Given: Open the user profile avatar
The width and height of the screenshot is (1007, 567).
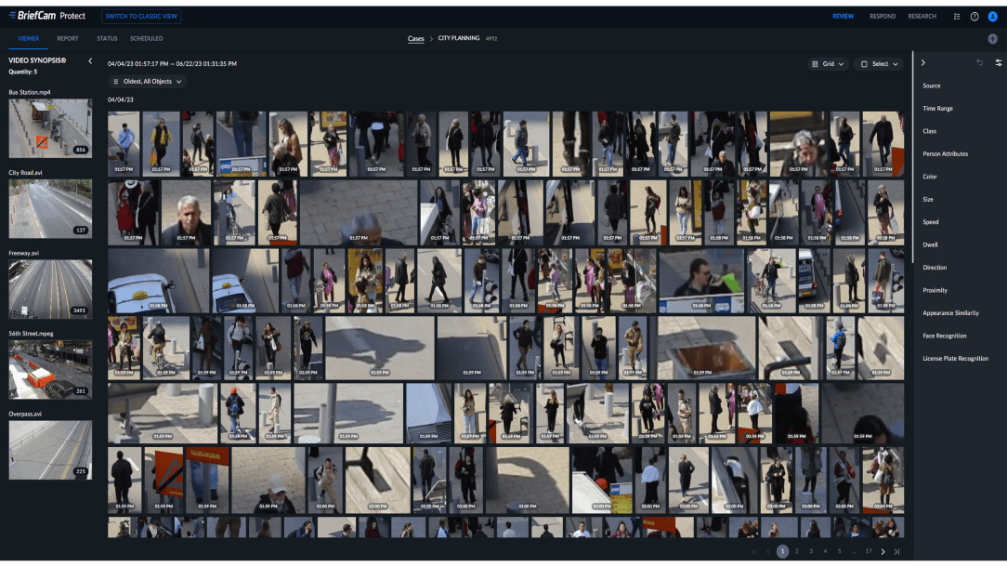Looking at the screenshot, I should click(x=992, y=16).
